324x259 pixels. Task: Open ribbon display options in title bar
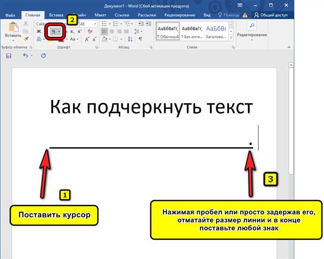point(240,6)
